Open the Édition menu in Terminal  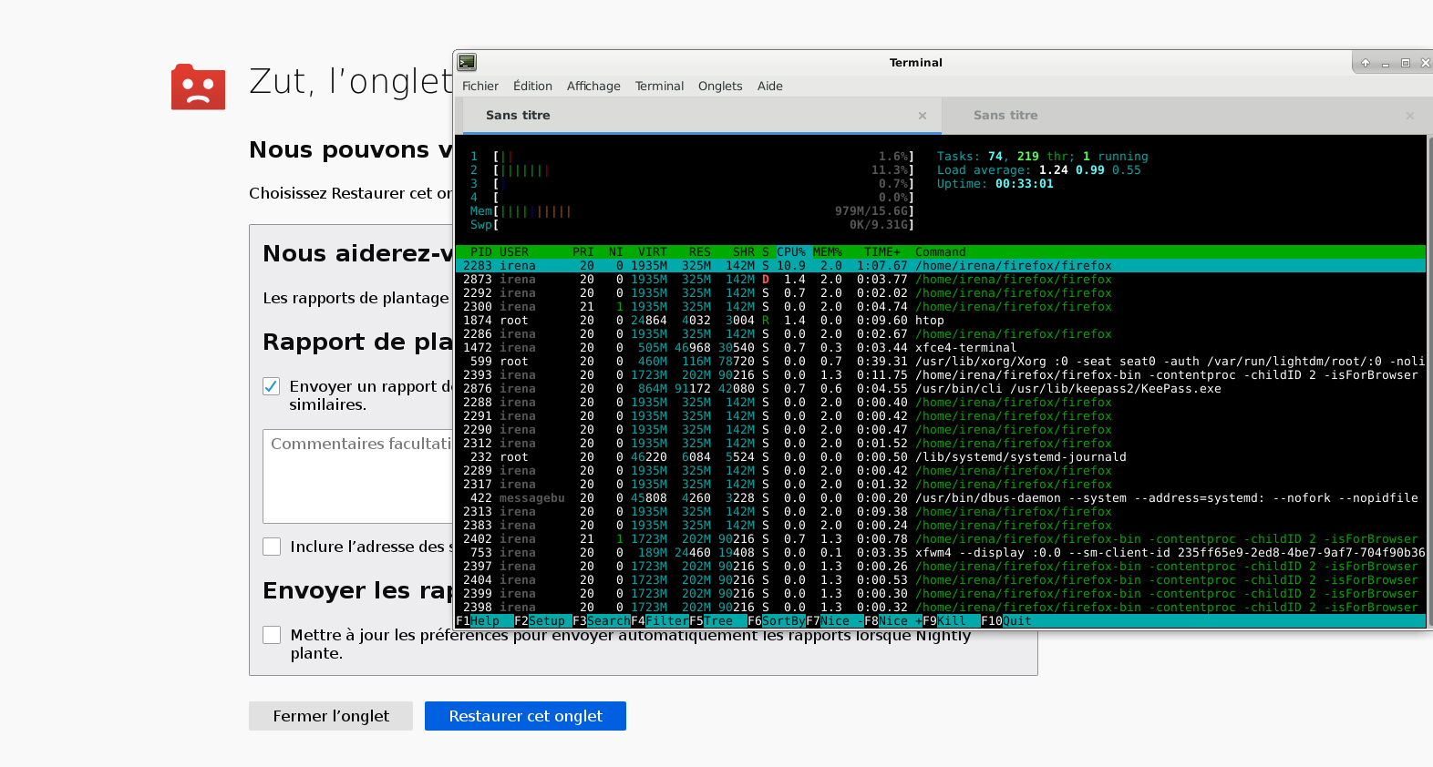pos(532,86)
